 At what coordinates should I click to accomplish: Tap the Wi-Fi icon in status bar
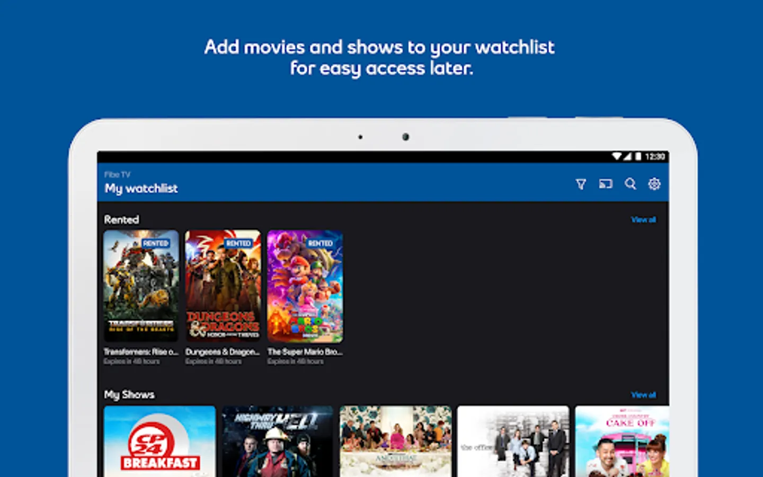pyautogui.click(x=617, y=156)
